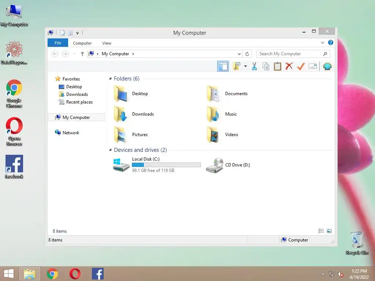Click the Rename label icon
The width and height of the screenshot is (375, 281).
pyautogui.click(x=313, y=66)
